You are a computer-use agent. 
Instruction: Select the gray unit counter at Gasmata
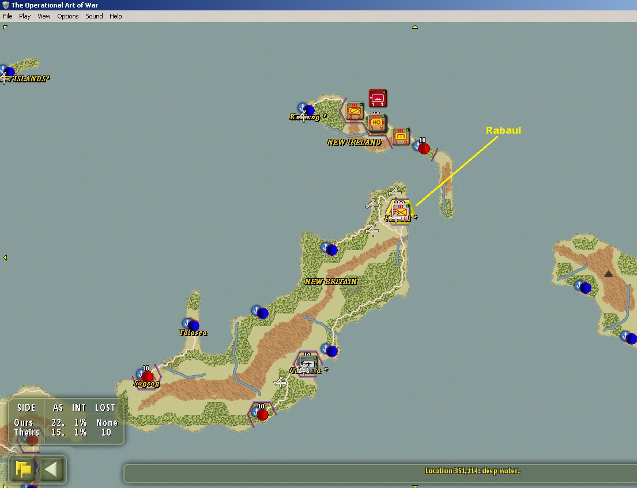tap(309, 364)
